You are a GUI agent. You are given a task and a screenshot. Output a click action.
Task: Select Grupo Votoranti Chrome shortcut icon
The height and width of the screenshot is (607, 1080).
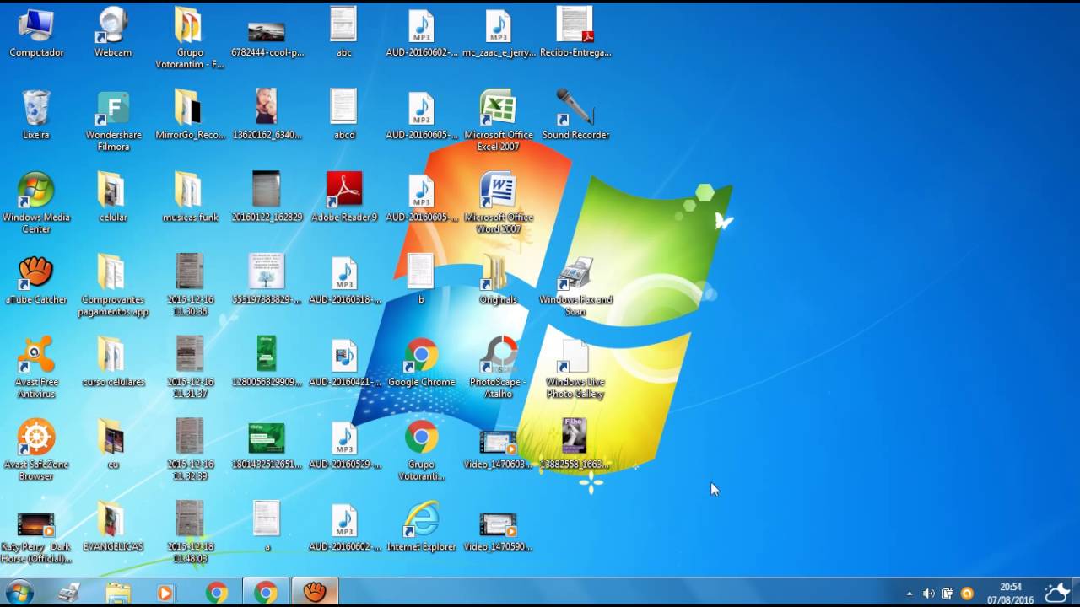(421, 450)
